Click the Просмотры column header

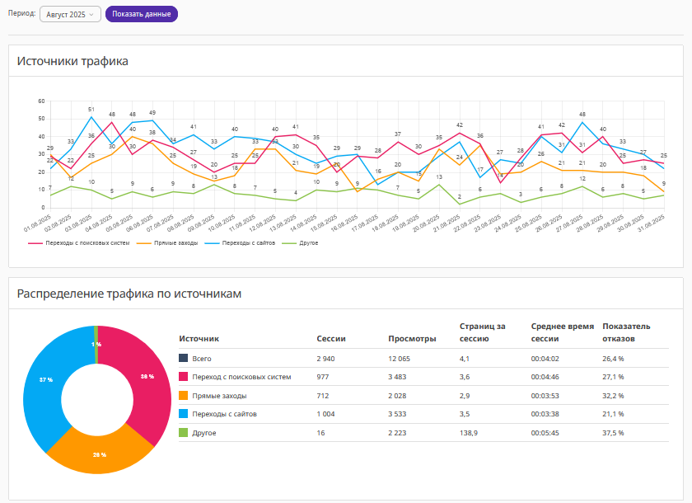pyautogui.click(x=408, y=338)
